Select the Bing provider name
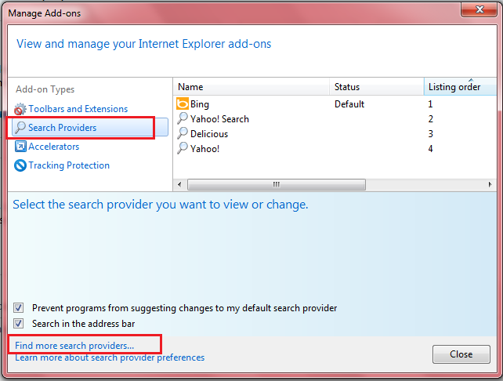Screen dimensions: 503x381 tap(200, 104)
